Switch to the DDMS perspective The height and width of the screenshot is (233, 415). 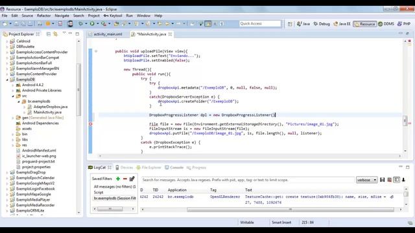click(x=386, y=24)
